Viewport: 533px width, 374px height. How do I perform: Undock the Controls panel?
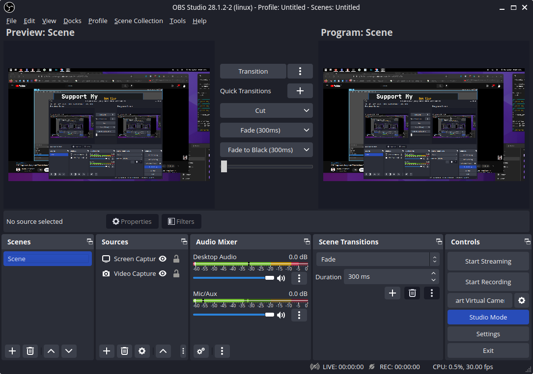click(527, 241)
